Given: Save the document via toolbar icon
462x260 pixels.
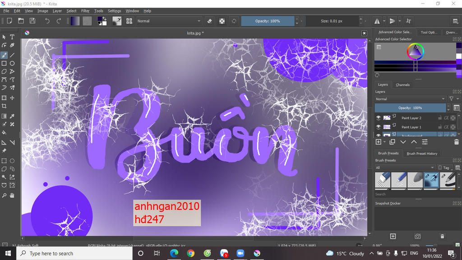Looking at the screenshot, I should tap(32, 21).
